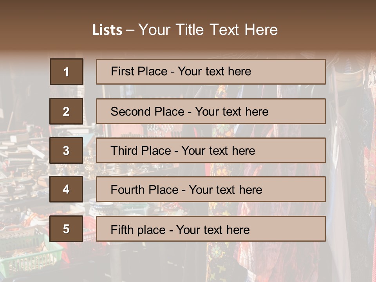Viewport: 376px width, 282px height.
Task: Click the word "First" in the top bar
Action: [122, 71]
